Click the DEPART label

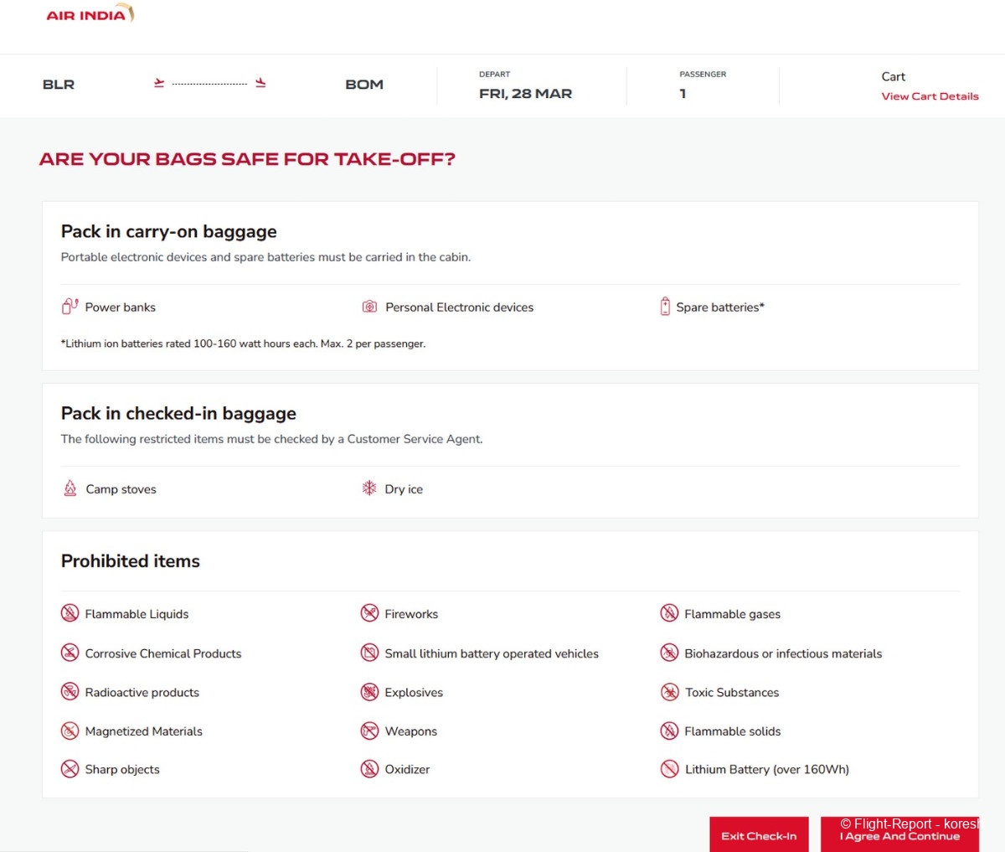point(494,75)
